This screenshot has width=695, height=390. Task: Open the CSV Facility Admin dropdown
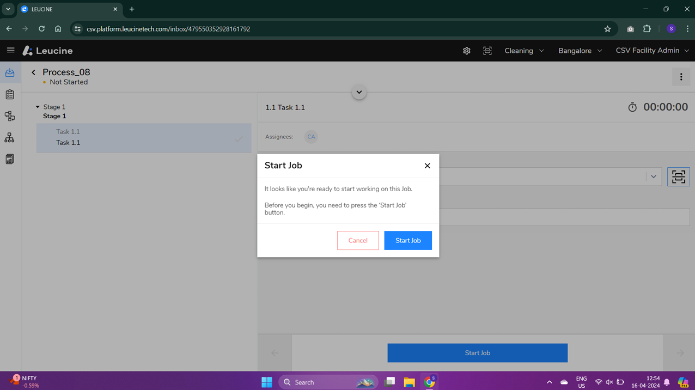[x=652, y=51]
